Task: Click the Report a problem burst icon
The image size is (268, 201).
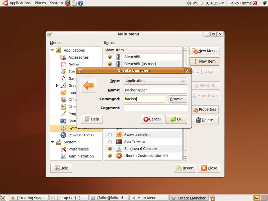Action: (119, 135)
